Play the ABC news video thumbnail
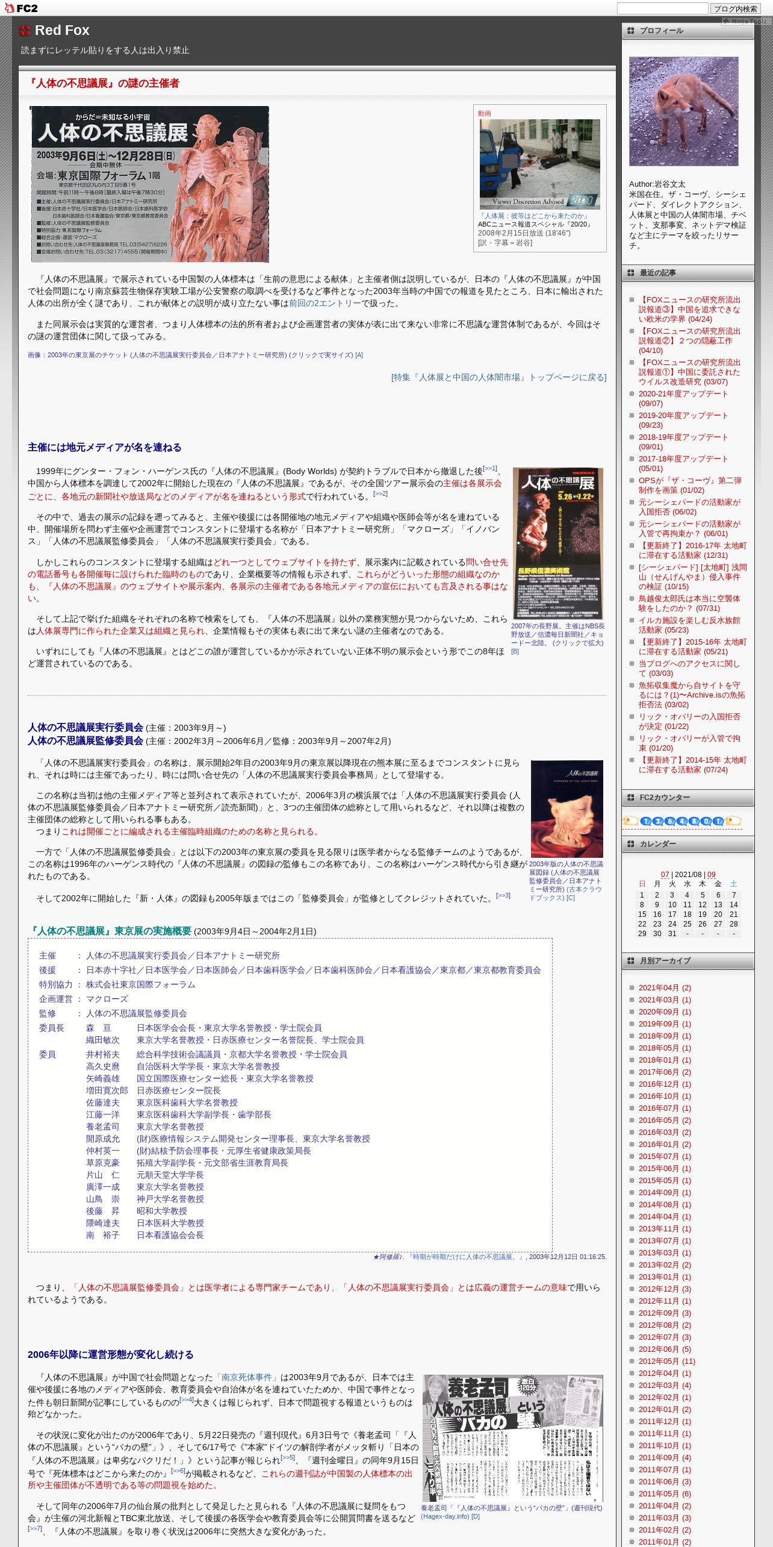Image resolution: width=773 pixels, height=1547 pixels. point(539,164)
